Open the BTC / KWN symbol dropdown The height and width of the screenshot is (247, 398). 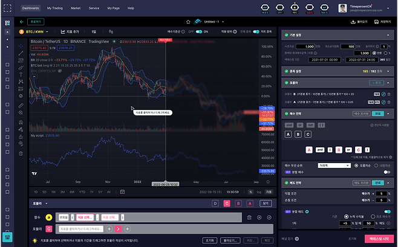coord(36,31)
